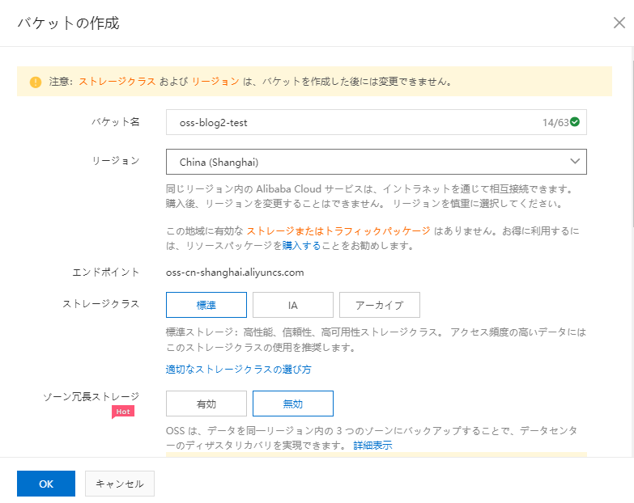Click the キャンセル button

(x=120, y=484)
